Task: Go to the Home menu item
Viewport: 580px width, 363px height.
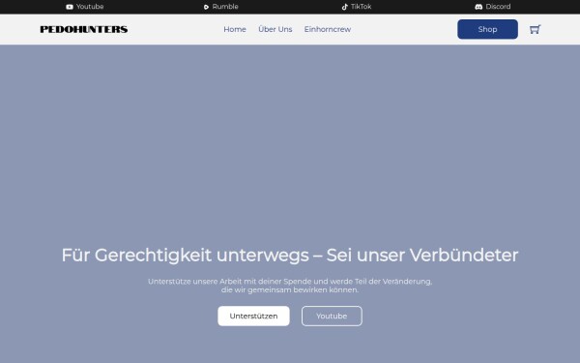Action: click(x=235, y=29)
